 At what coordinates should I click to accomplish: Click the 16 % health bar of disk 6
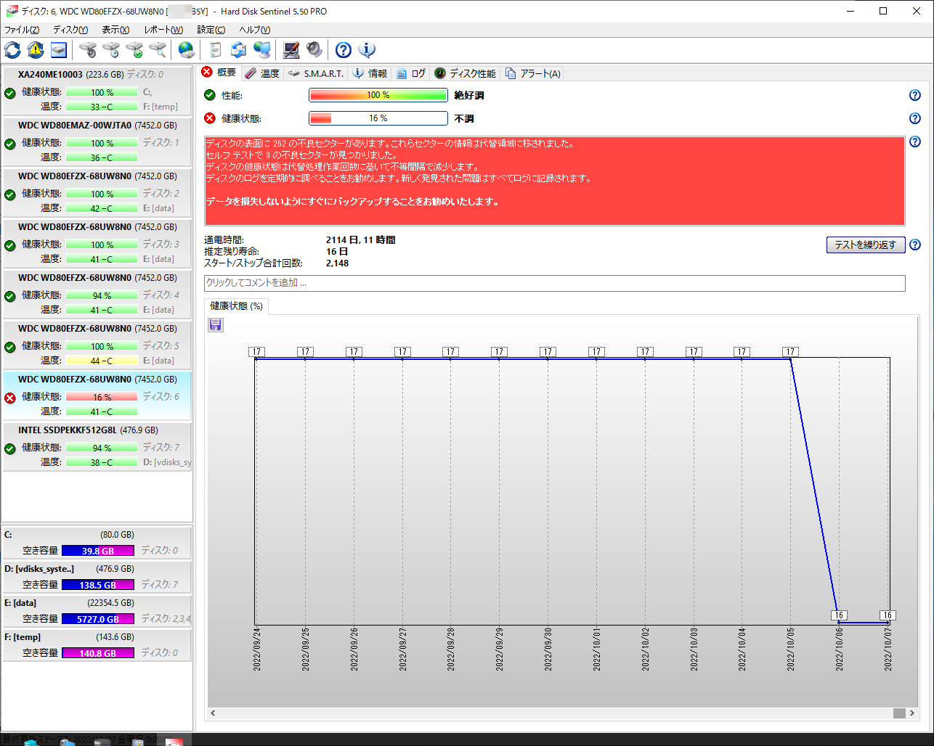[x=102, y=397]
